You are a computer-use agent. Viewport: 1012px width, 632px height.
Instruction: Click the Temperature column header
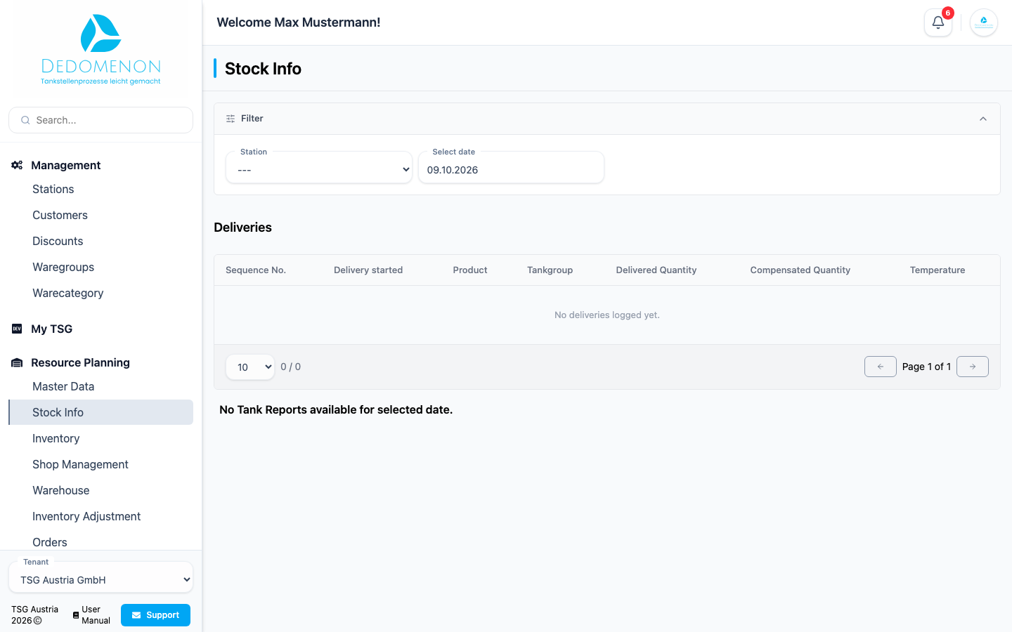coord(938,270)
